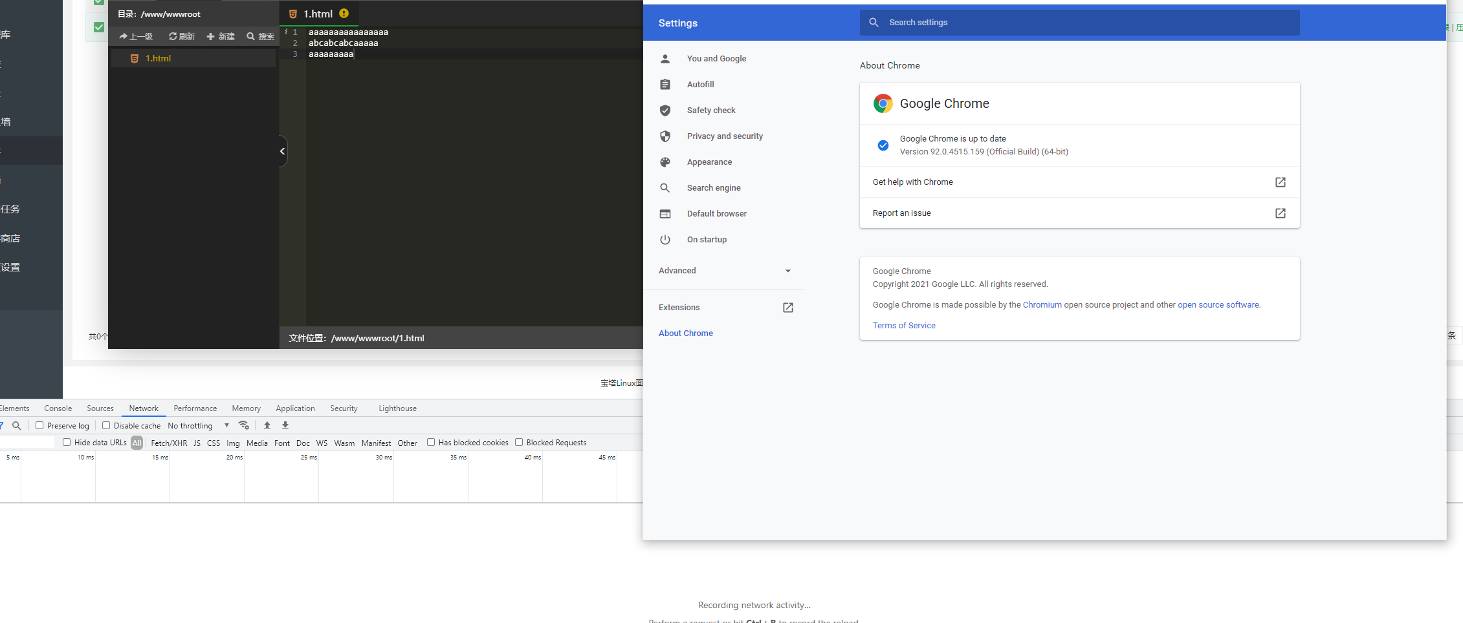Click the 上一级 (up one level) icon
This screenshot has width=1463, height=623.
point(123,36)
